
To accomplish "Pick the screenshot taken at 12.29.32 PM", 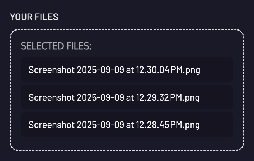I will tap(114, 97).
